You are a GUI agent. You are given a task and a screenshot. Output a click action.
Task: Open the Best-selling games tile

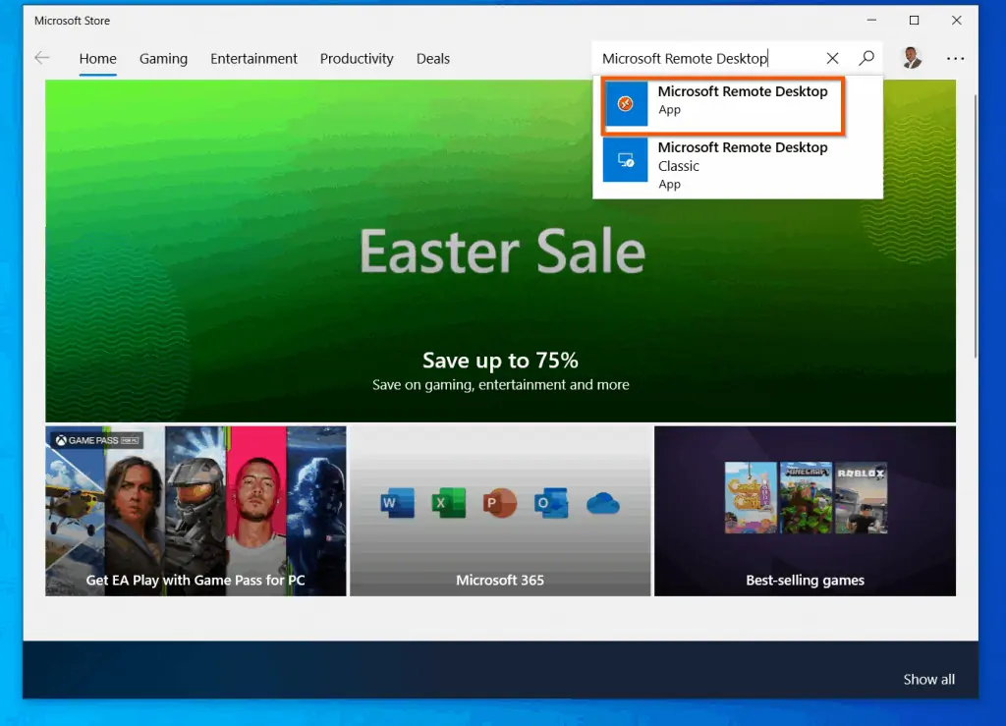point(804,510)
